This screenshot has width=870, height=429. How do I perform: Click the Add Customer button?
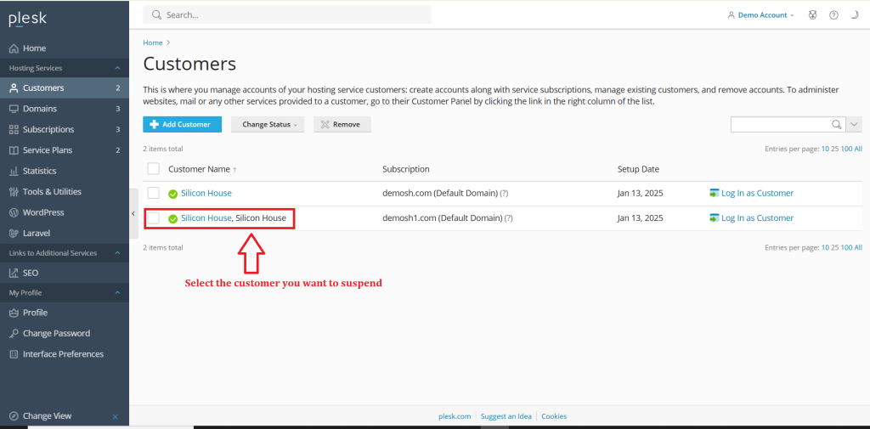tap(183, 124)
